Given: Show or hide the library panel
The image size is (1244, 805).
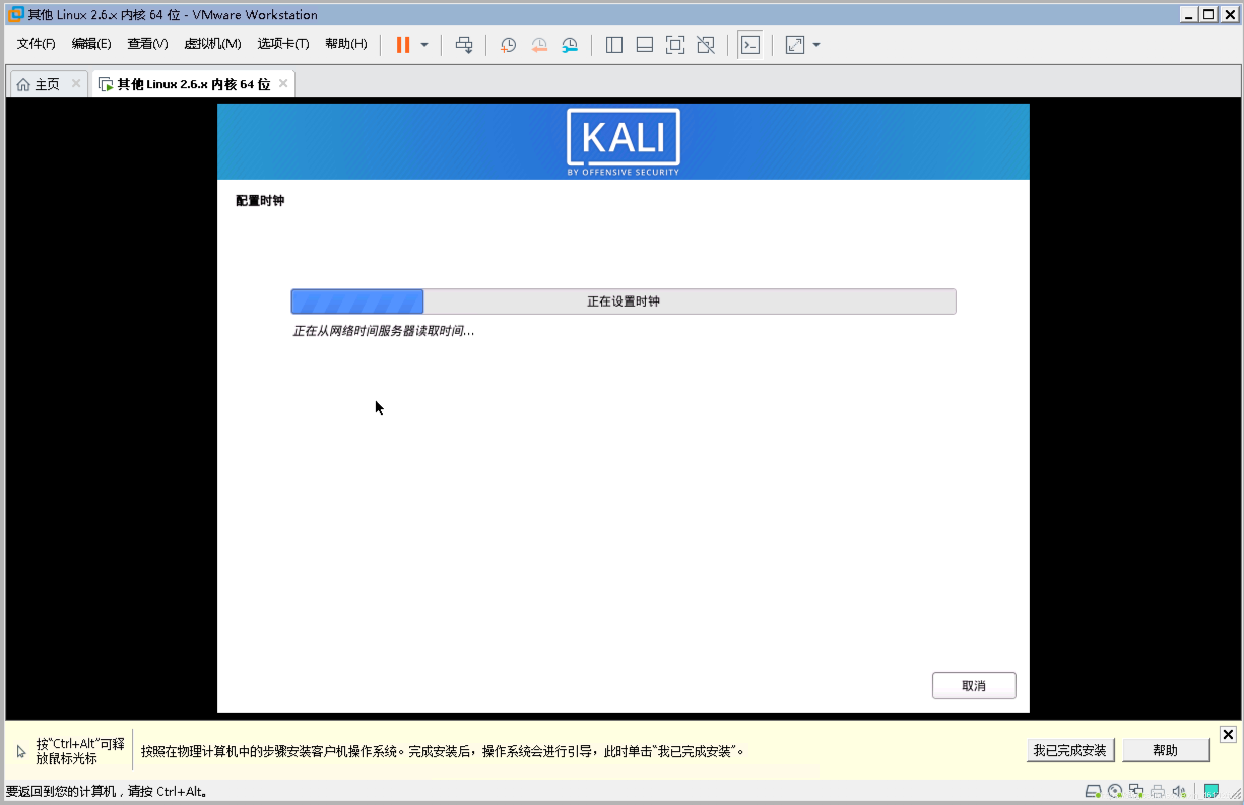Looking at the screenshot, I should point(614,45).
